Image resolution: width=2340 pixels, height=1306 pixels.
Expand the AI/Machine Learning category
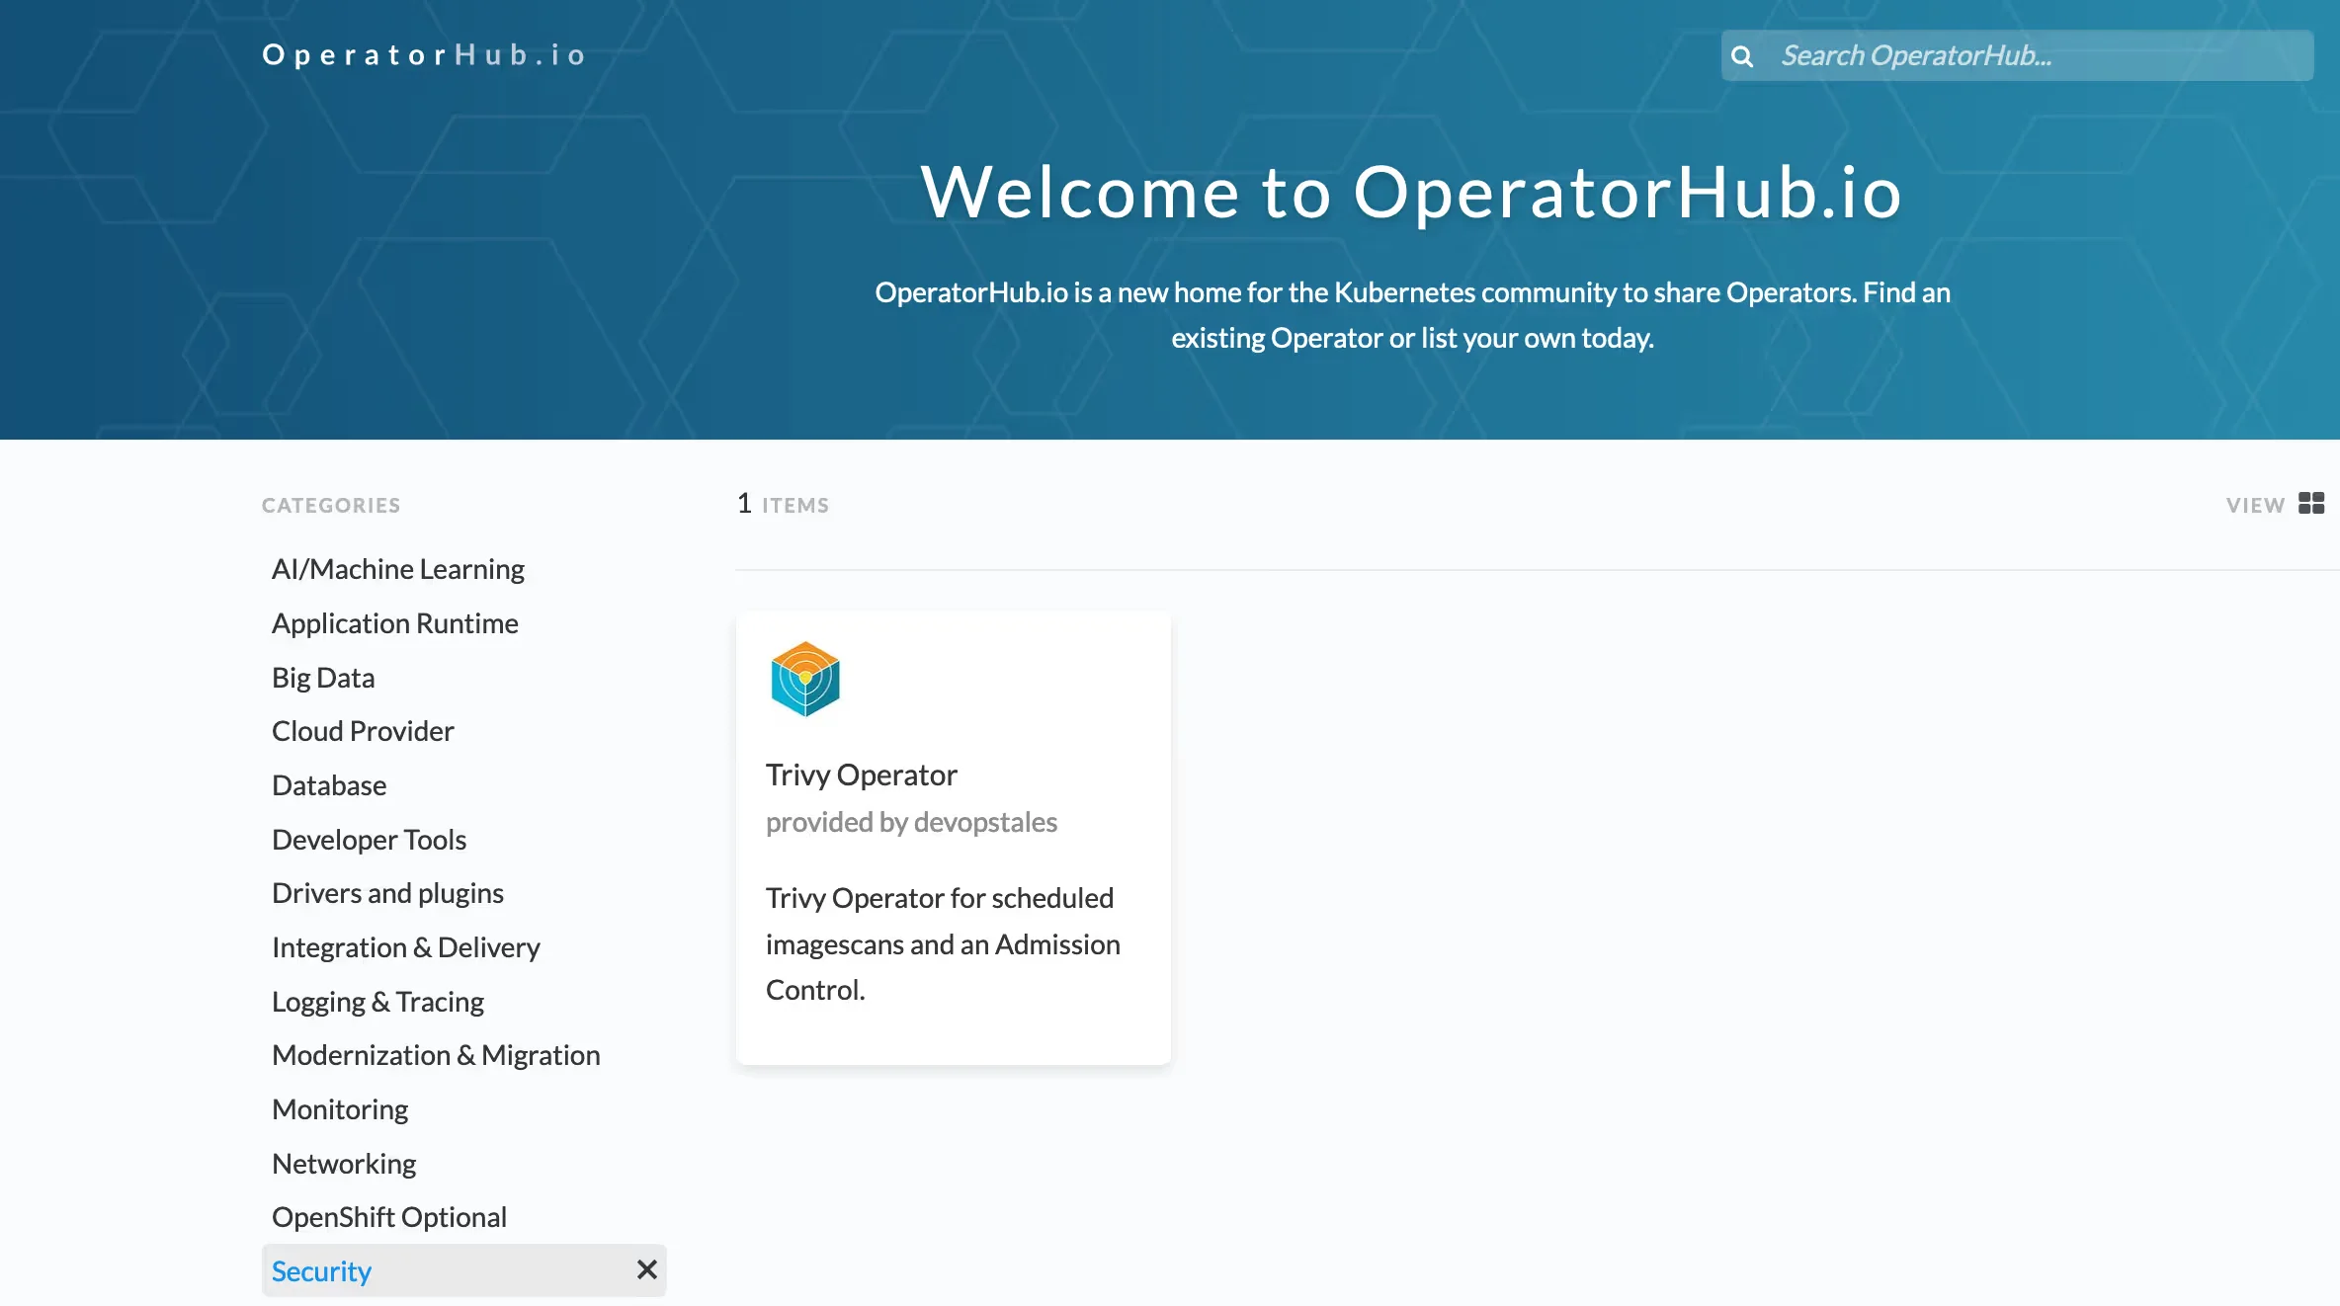pos(397,568)
